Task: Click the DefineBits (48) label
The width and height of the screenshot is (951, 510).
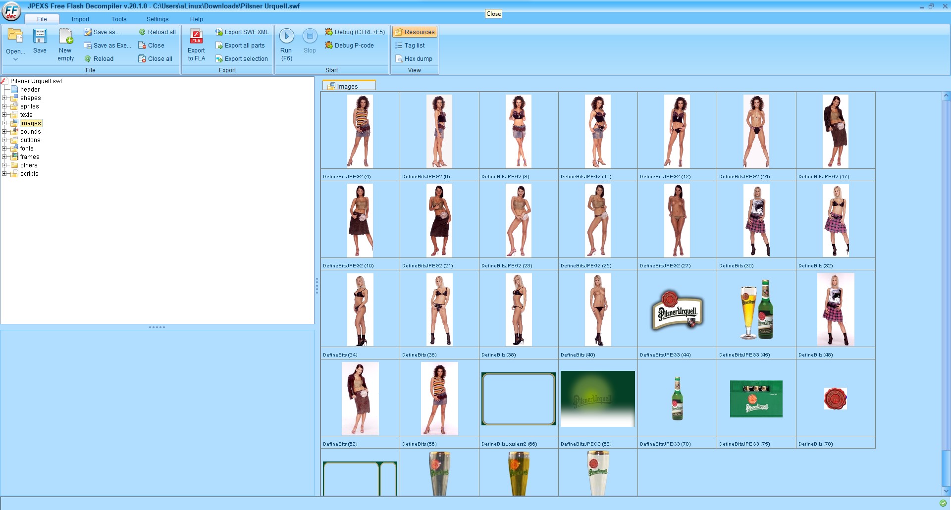Action: tap(815, 355)
